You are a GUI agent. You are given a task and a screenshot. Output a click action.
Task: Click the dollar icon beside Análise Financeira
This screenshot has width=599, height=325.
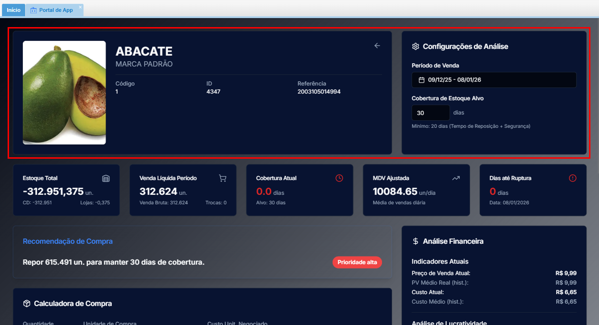[x=415, y=241]
